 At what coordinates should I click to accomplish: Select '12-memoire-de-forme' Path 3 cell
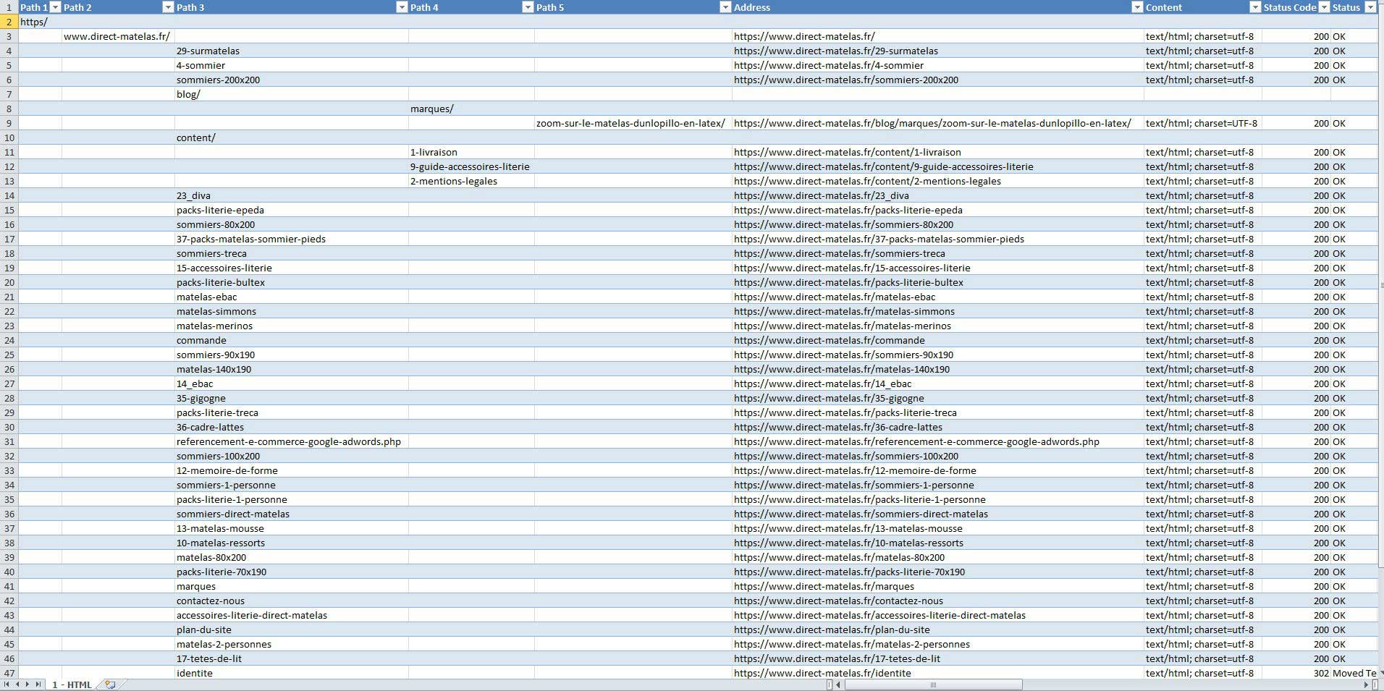pos(292,470)
